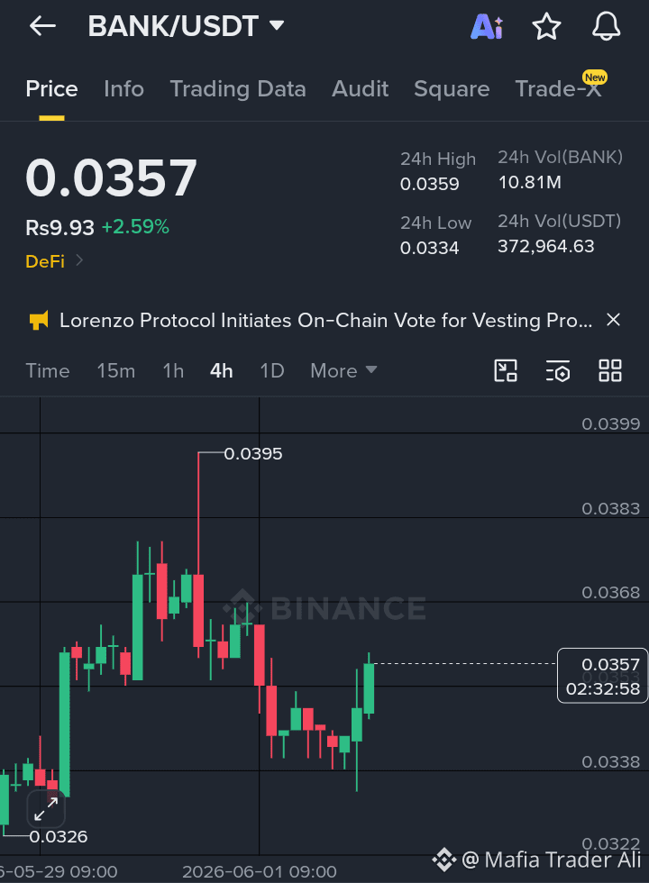Switch to the Info tab
This screenshot has width=649, height=883.
pos(124,89)
